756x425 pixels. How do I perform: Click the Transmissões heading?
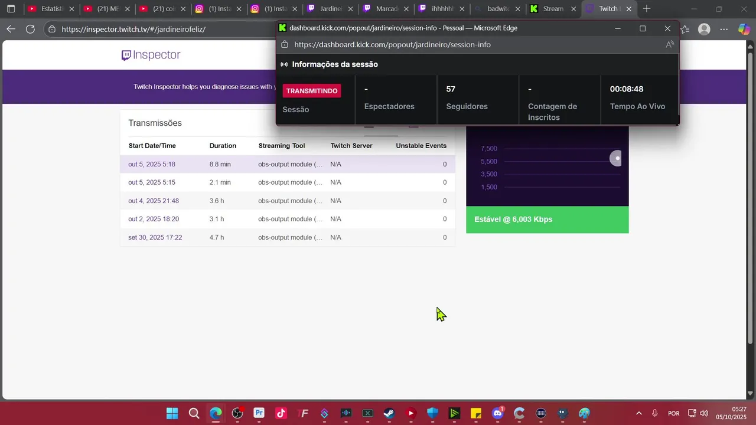(x=155, y=123)
